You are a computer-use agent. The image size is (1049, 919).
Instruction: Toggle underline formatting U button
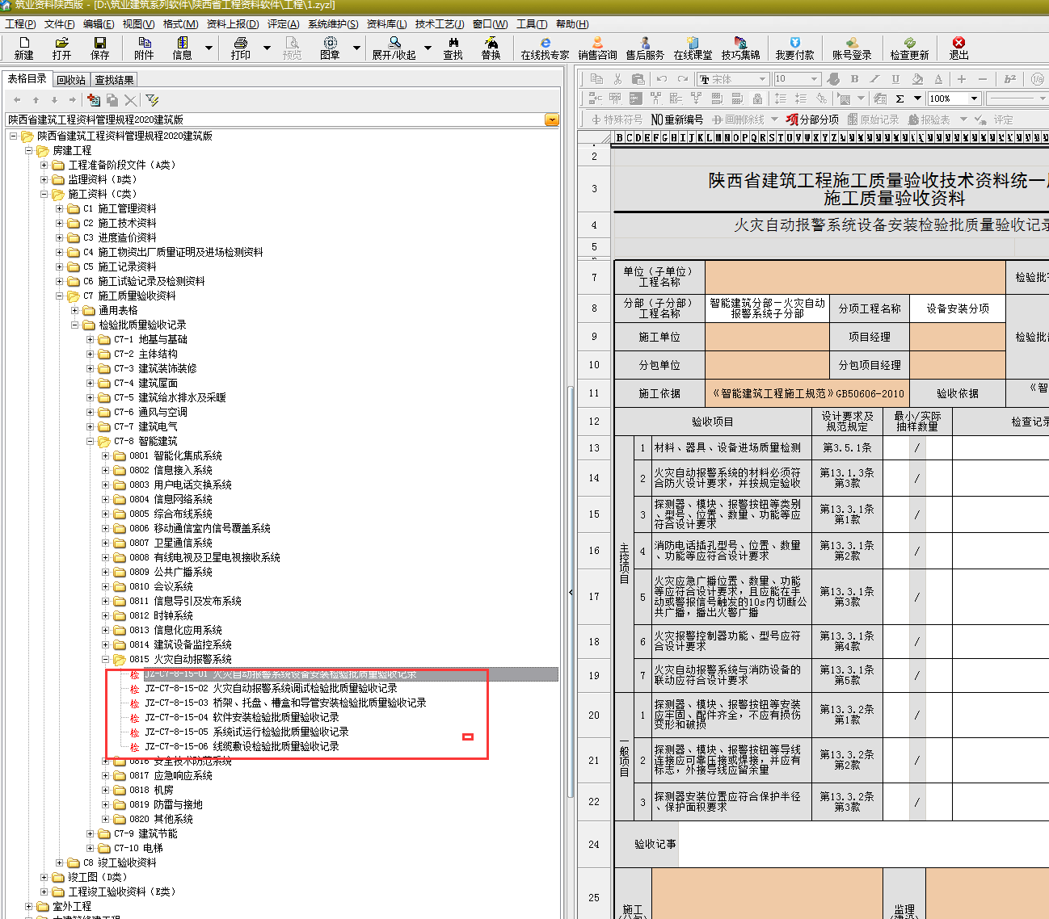point(895,79)
